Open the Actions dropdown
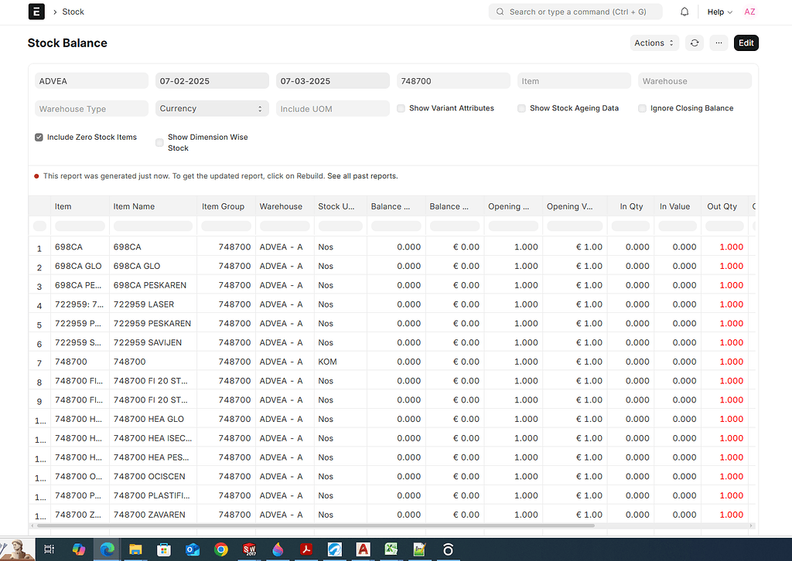Screen dimensions: 792x561 (x=654, y=42)
